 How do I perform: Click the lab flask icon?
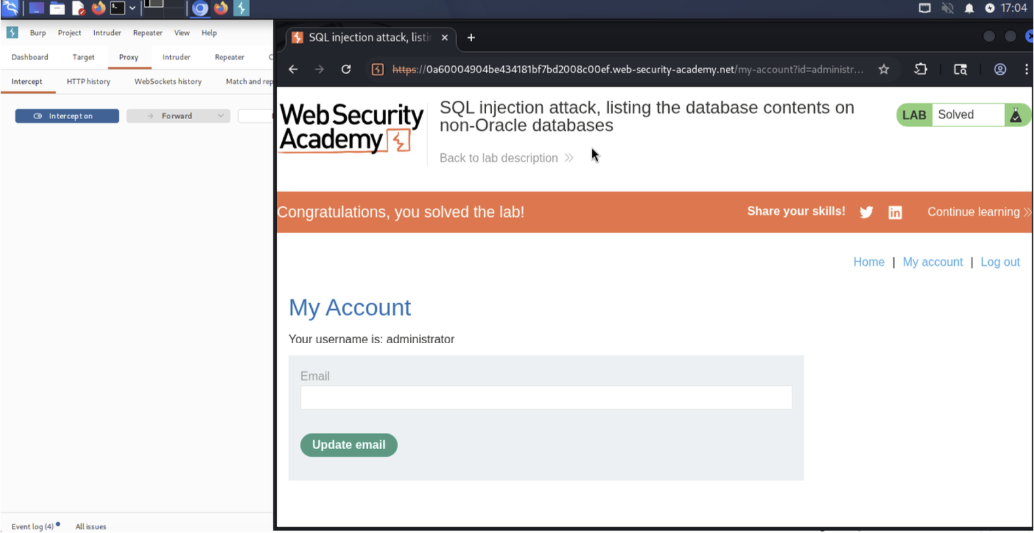pos(1015,115)
